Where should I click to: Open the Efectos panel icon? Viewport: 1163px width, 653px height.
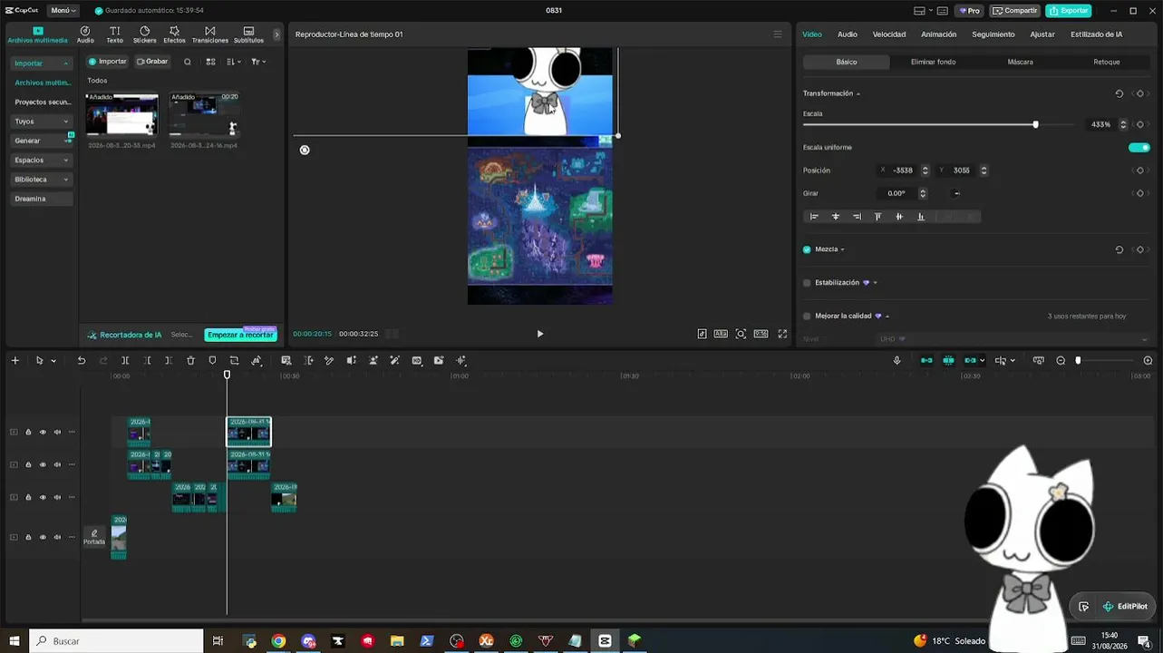click(174, 34)
